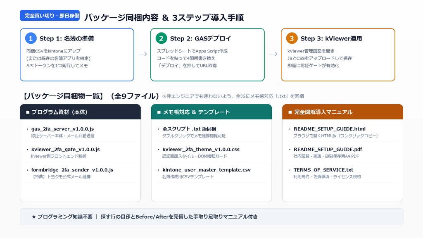Click the line kViewer管理画面を開き
The image size is (423, 238).
[x=311, y=51]
